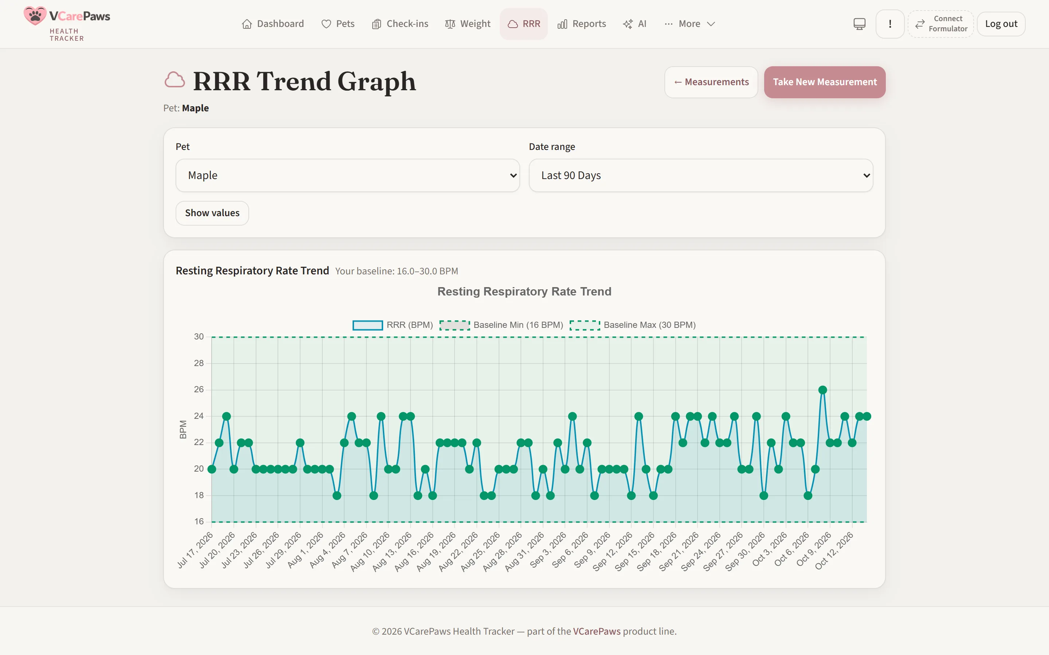Click the cloud icon beside RRR Trend Graph
Image resolution: width=1049 pixels, height=655 pixels.
[x=175, y=80]
